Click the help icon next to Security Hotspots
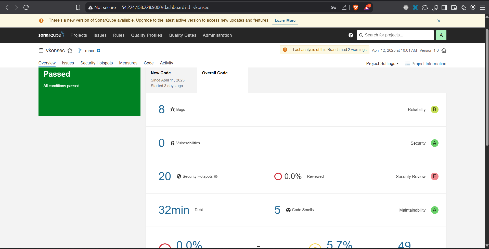Viewport: 489px width, 249px height. (x=216, y=177)
